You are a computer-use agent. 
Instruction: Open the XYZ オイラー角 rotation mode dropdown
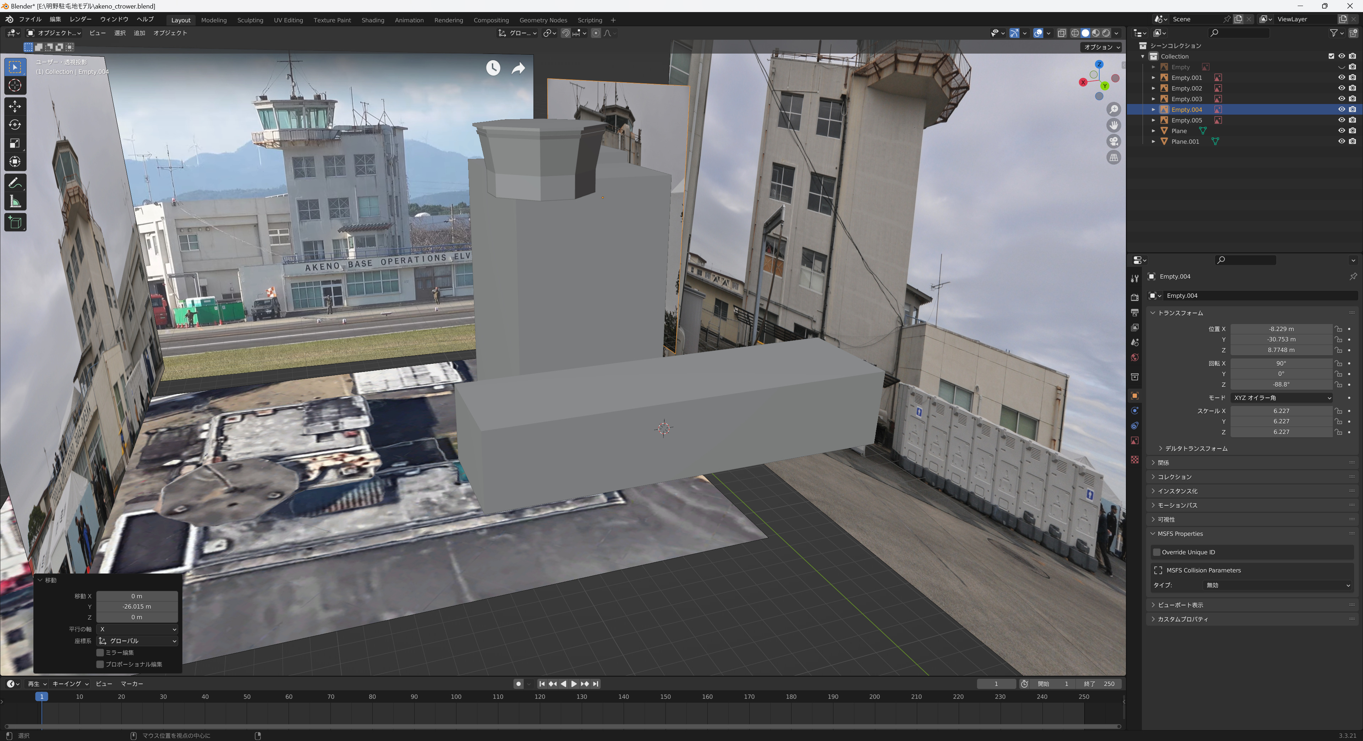click(1281, 398)
